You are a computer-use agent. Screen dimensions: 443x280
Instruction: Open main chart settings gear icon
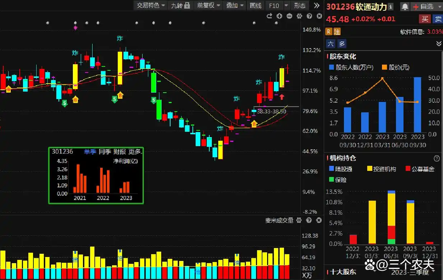pyautogui.click(x=299, y=16)
